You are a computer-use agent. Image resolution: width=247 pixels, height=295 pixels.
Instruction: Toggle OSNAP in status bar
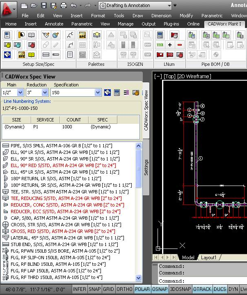pos(160,289)
